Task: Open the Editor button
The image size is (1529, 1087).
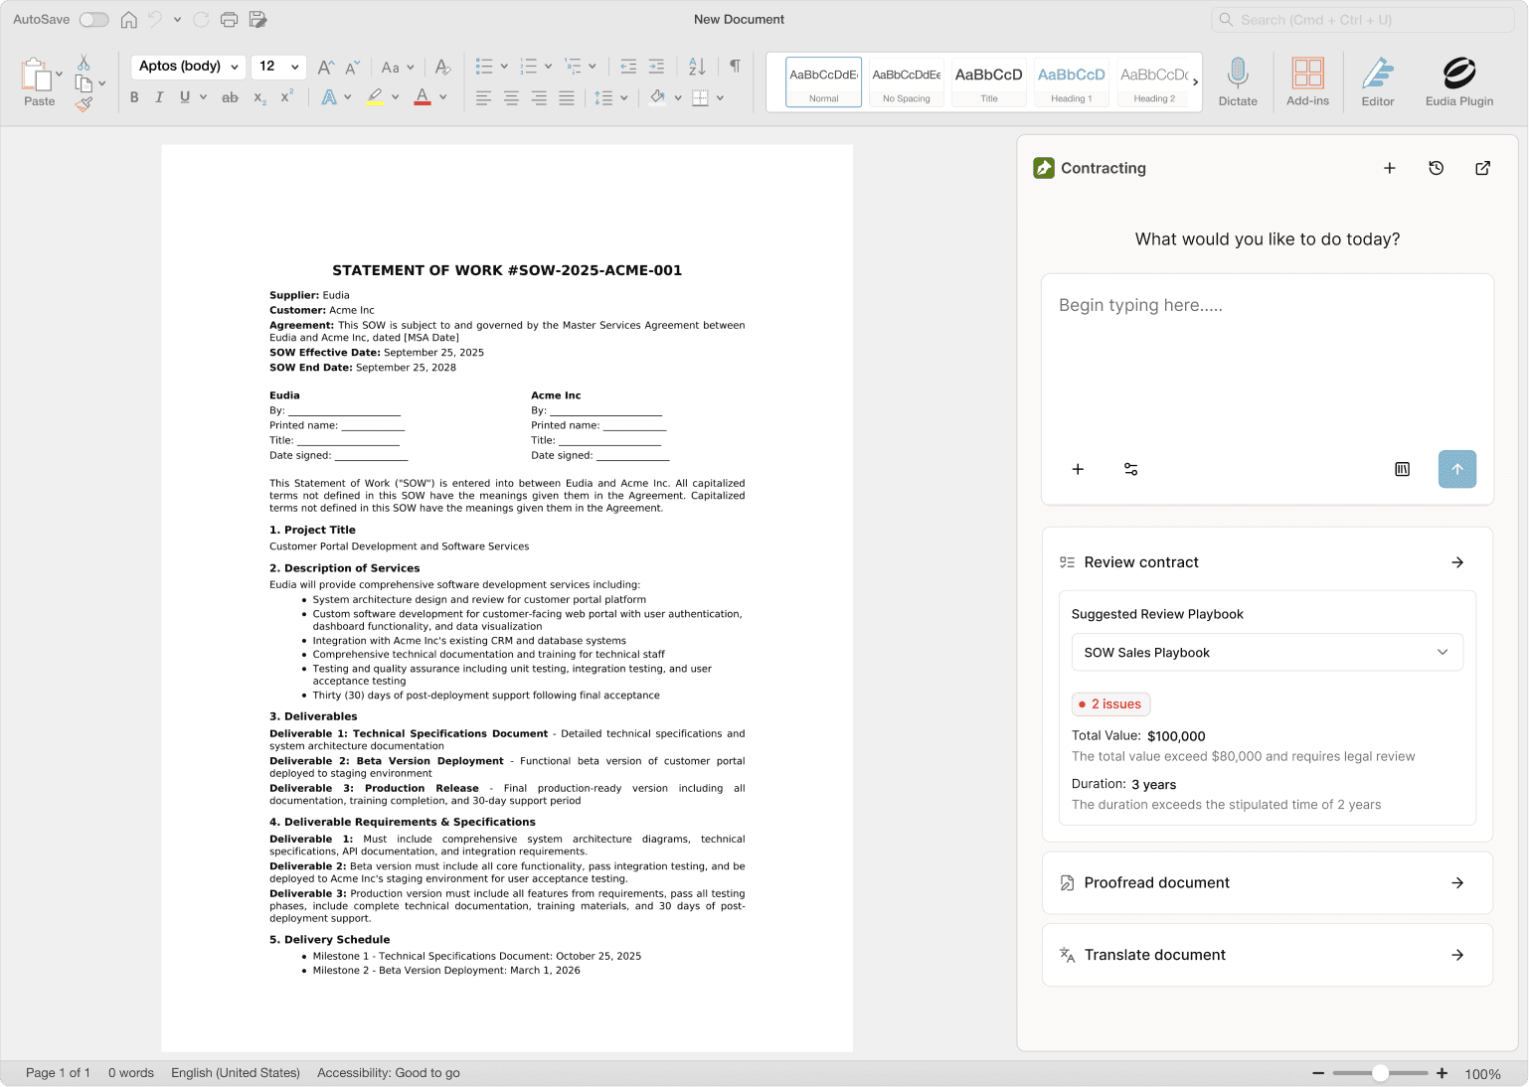Action: pyautogui.click(x=1378, y=81)
